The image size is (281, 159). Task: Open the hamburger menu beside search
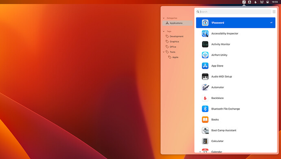[x=274, y=12]
